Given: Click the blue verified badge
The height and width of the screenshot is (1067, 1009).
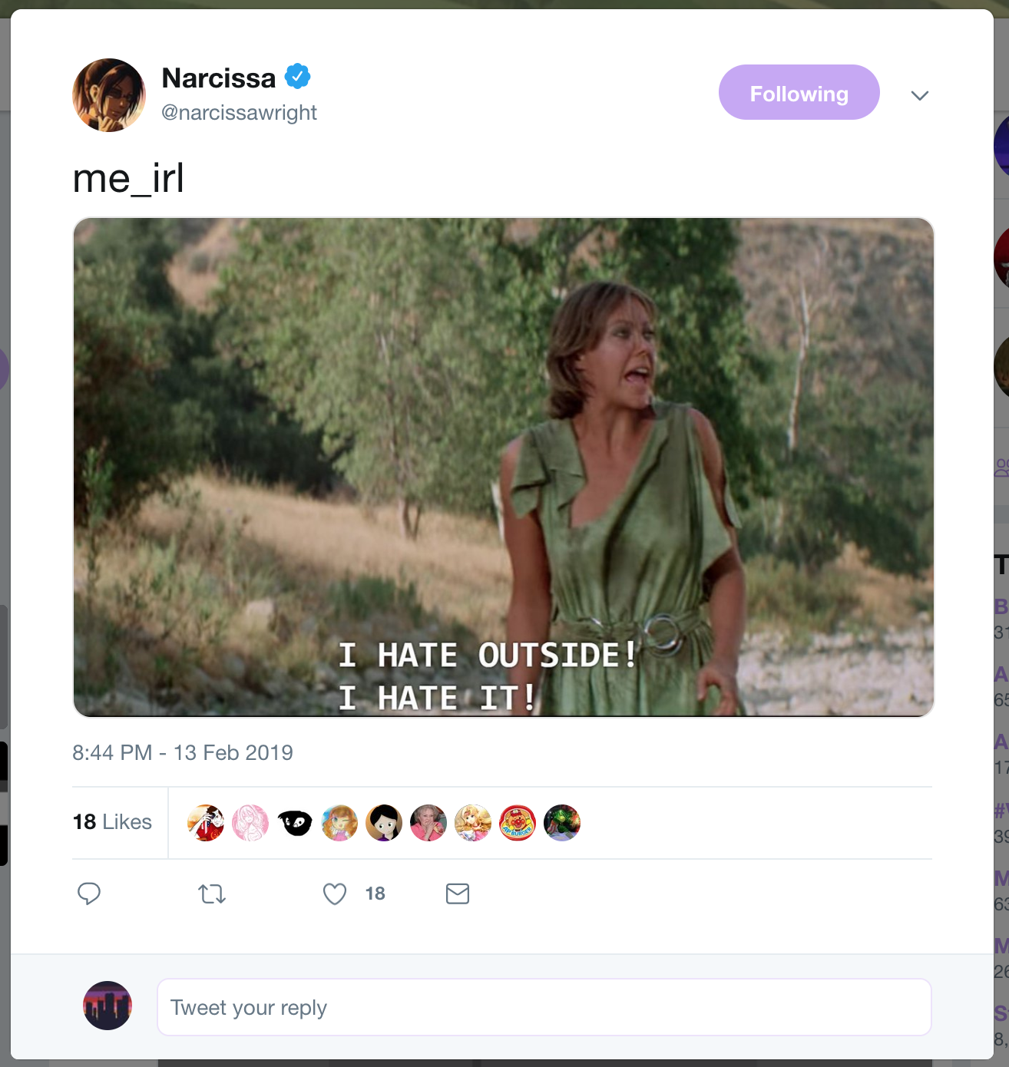Looking at the screenshot, I should coord(298,77).
